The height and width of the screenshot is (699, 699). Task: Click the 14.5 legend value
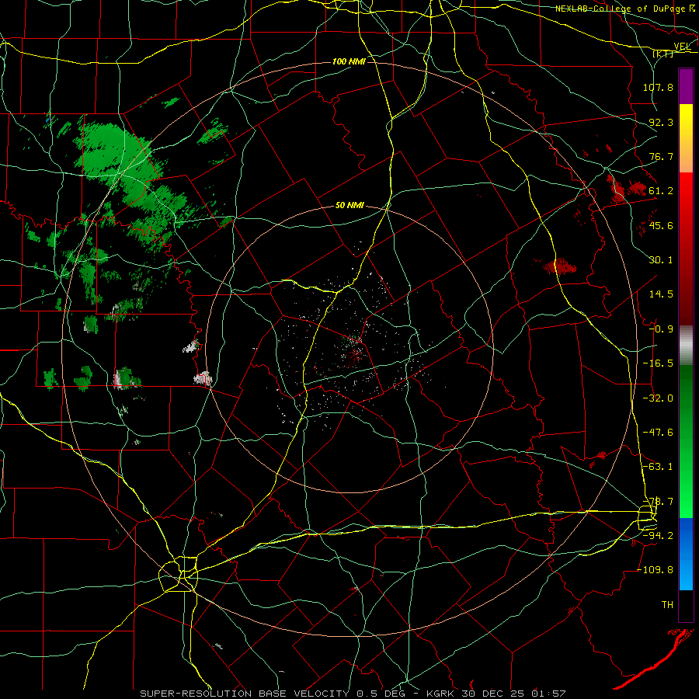tap(661, 294)
